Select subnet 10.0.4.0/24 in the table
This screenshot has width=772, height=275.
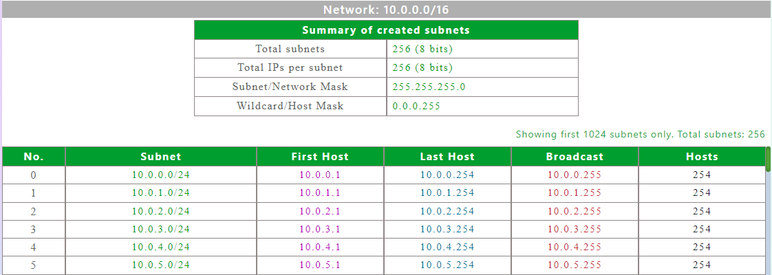click(161, 247)
